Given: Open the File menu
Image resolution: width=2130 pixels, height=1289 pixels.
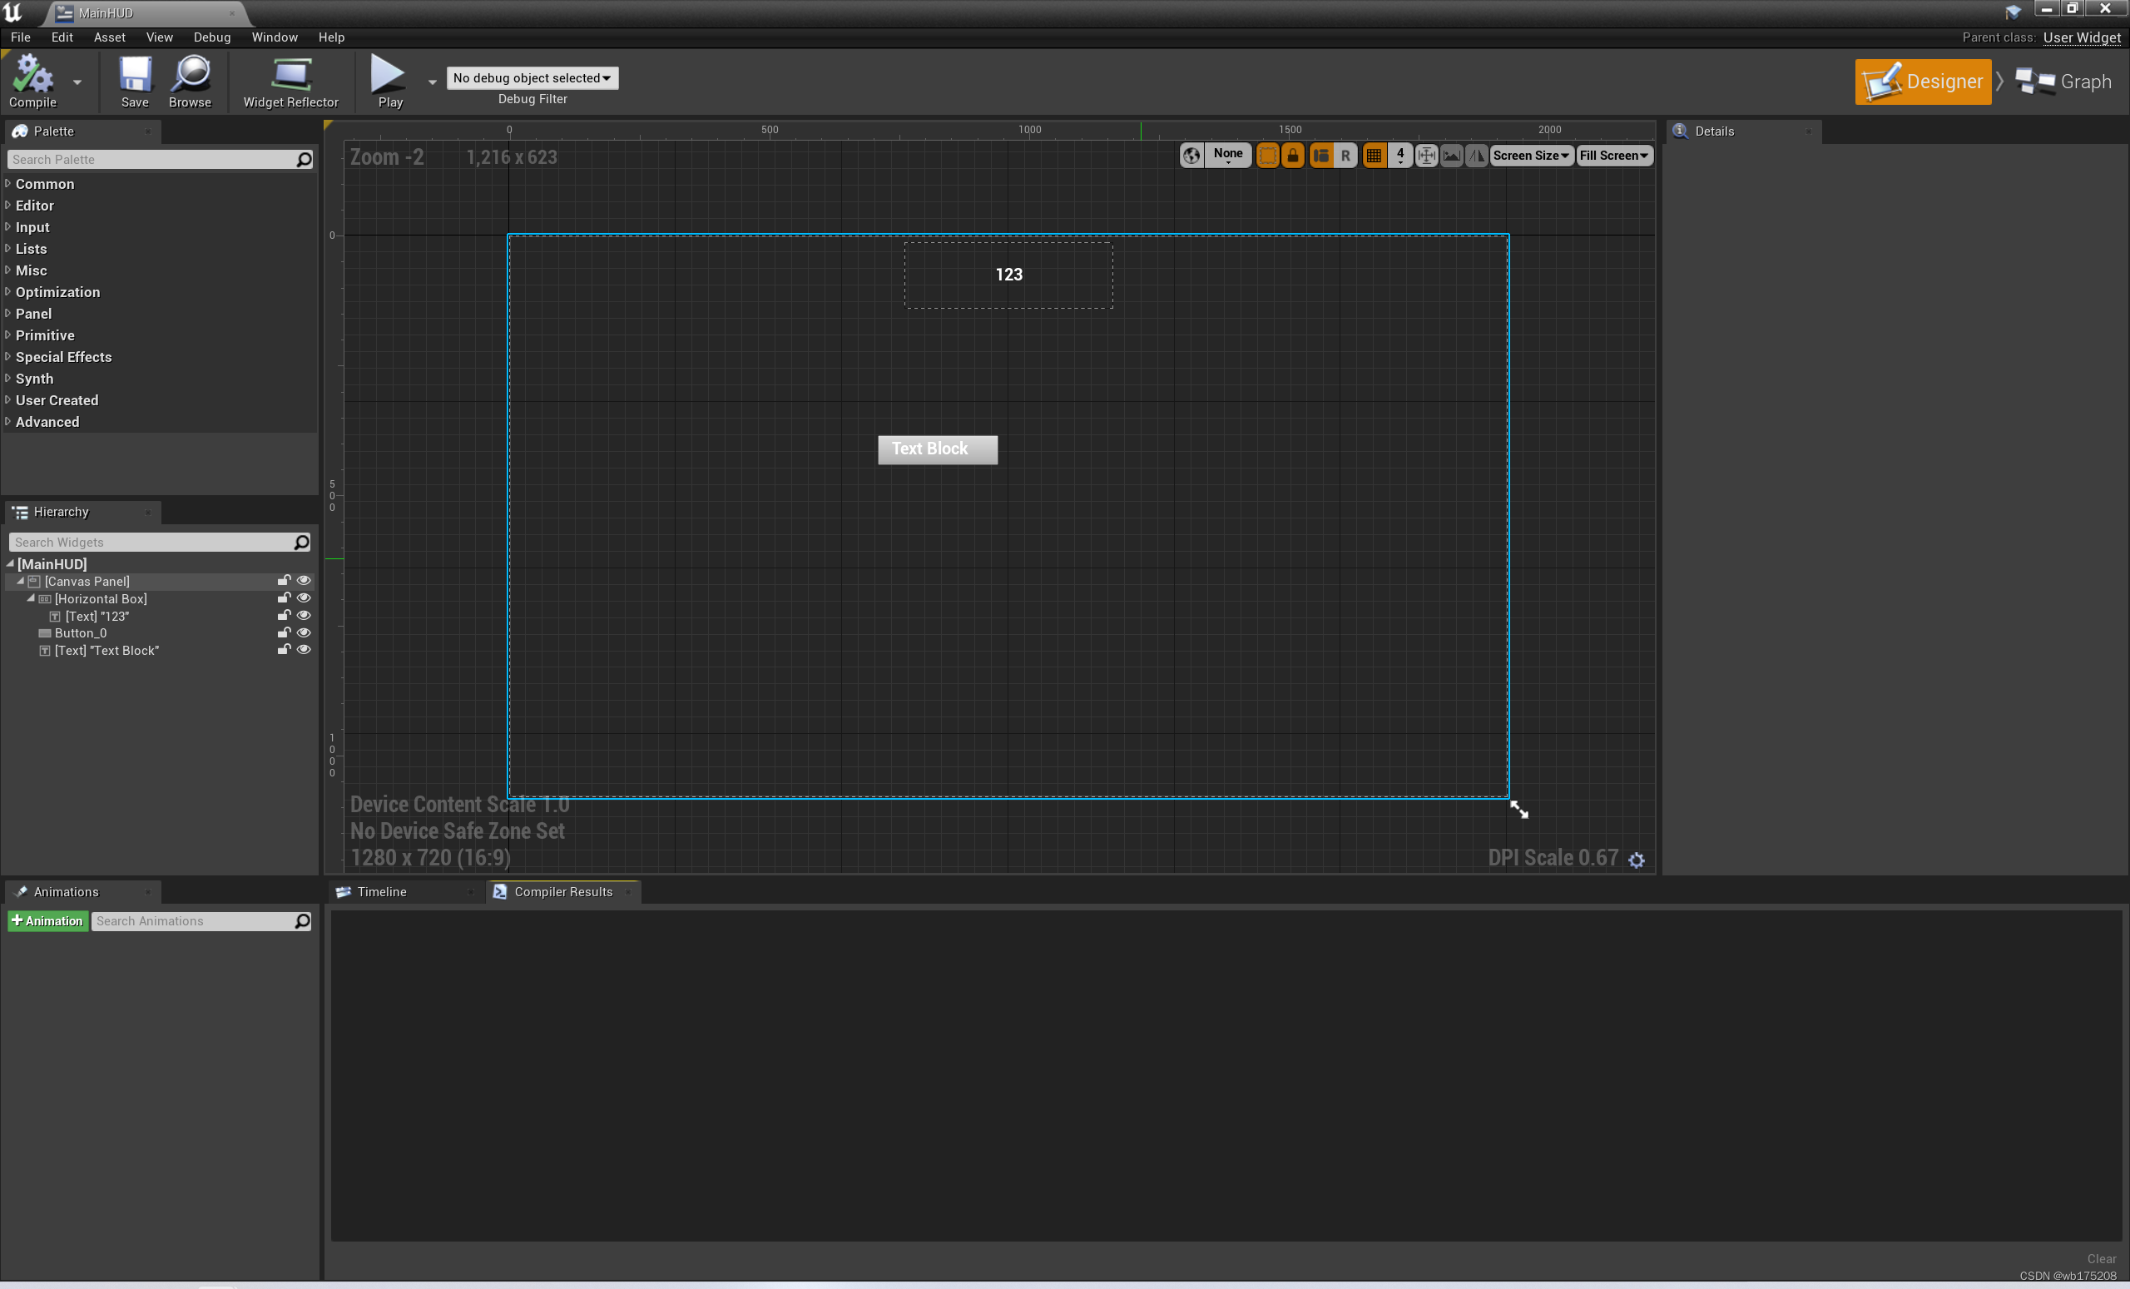Looking at the screenshot, I should pyautogui.click(x=20, y=37).
